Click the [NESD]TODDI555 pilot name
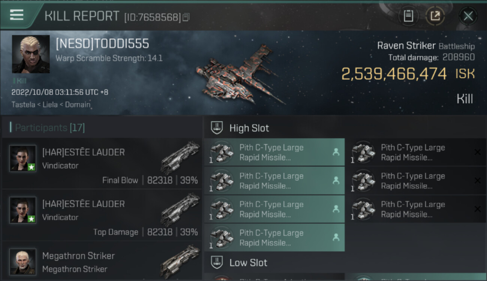 click(102, 44)
